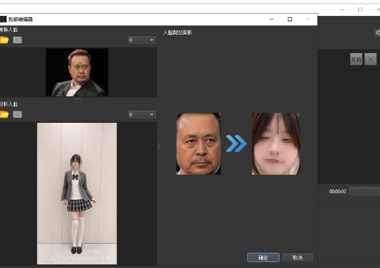
Task: Confirm with the 确定 button
Action: point(263,257)
